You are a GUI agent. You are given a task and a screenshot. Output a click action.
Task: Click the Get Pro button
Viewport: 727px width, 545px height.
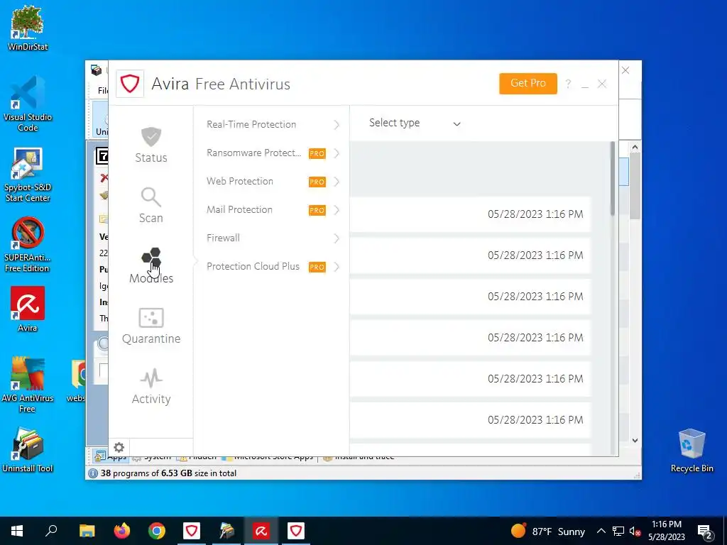(528, 84)
